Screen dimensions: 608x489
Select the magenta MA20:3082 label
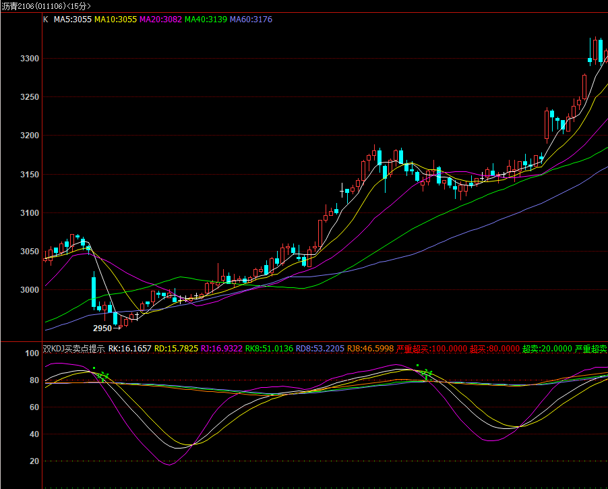(x=160, y=20)
